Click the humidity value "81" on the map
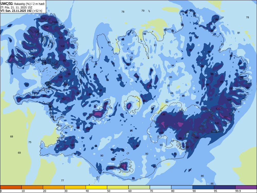 tap(239, 33)
